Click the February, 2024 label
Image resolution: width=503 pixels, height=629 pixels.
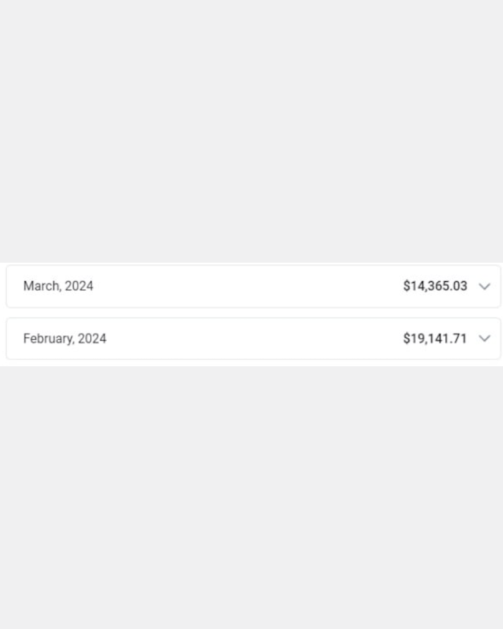(65, 339)
